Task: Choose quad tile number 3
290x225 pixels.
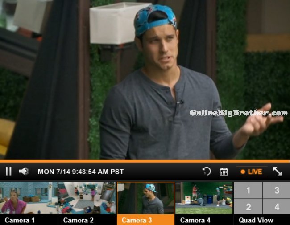Action: [x=277, y=190]
